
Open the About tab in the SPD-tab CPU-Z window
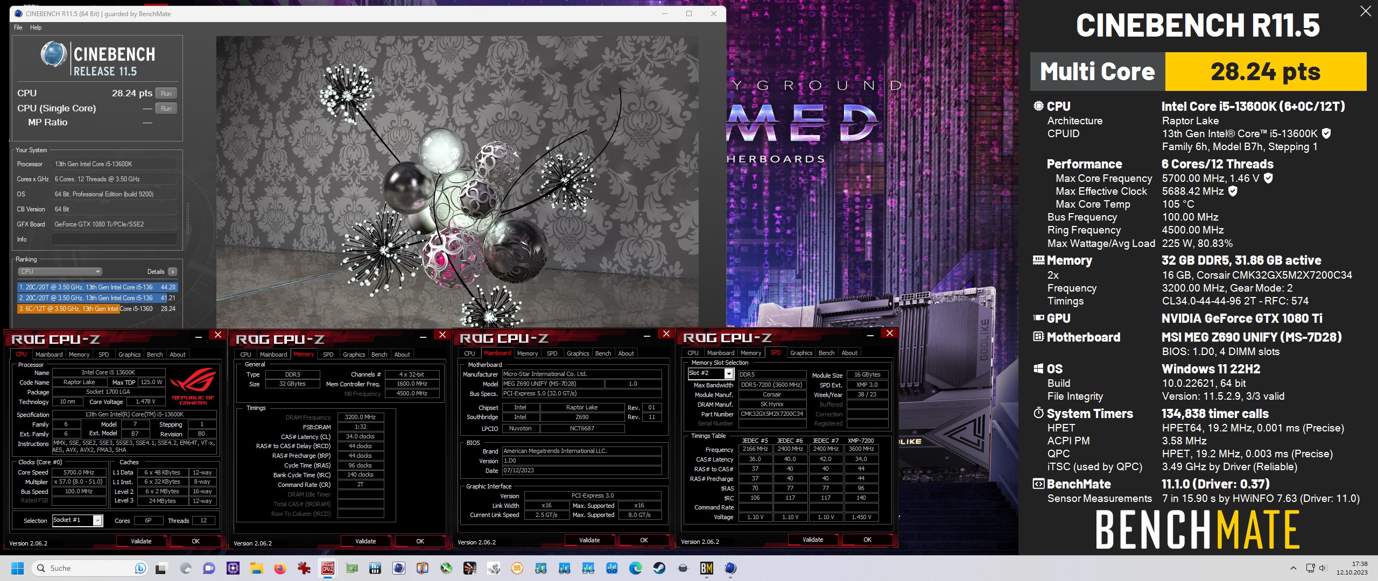click(x=849, y=353)
